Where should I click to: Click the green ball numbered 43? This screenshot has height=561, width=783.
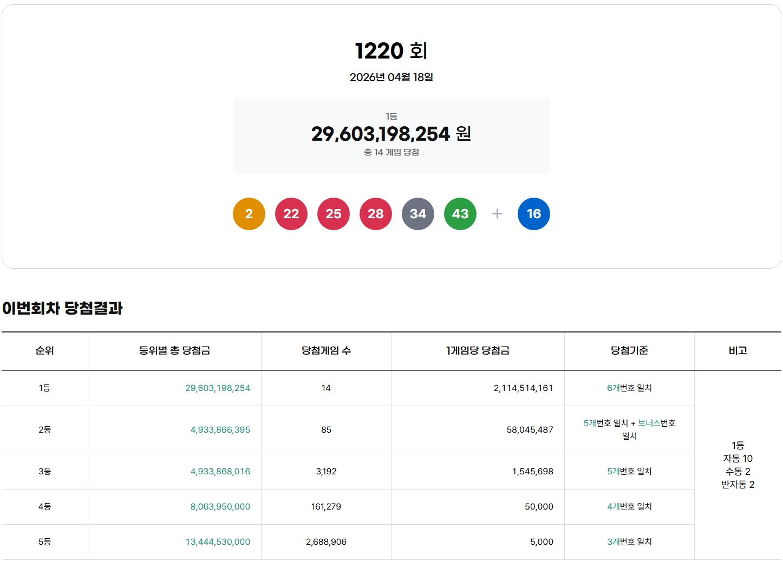click(x=460, y=214)
